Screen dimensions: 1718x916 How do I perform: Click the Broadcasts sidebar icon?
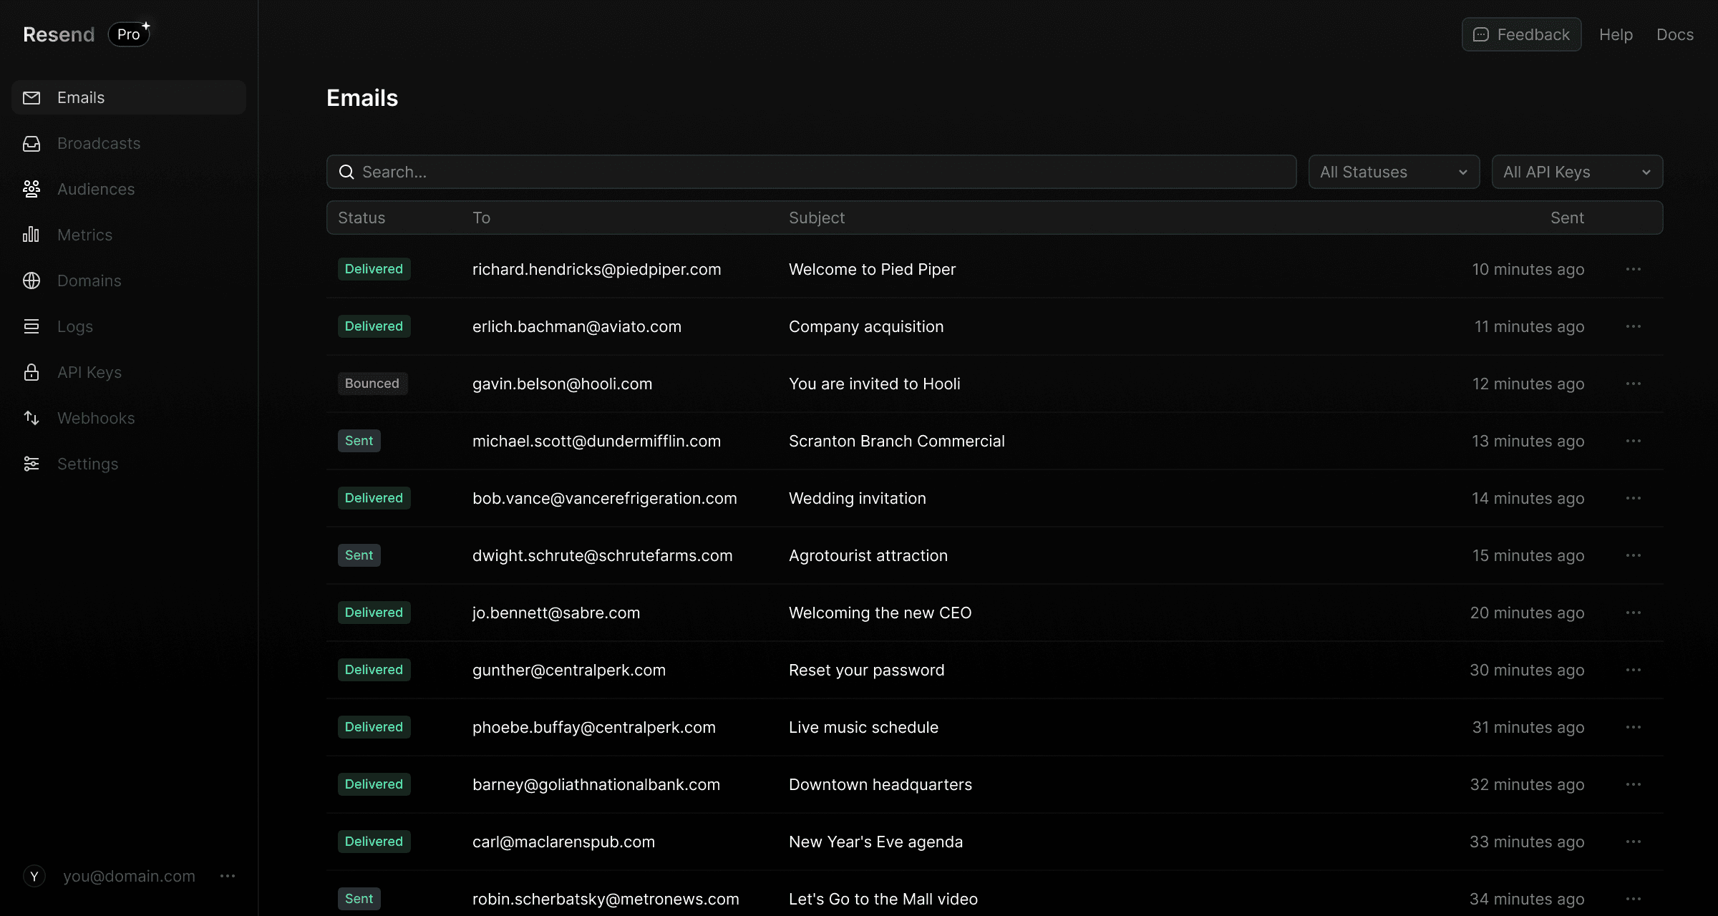click(x=31, y=143)
